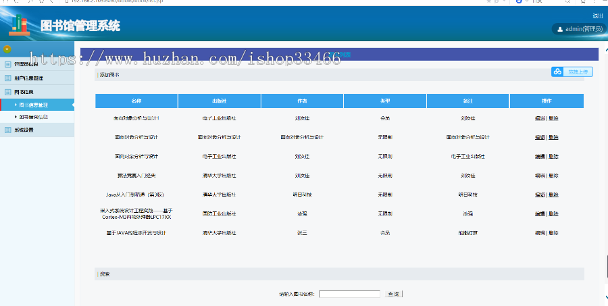This screenshot has width=608, height=306.
Task: Edit the first book row typed 会员 by 刘汝佳
Action: pos(540,118)
